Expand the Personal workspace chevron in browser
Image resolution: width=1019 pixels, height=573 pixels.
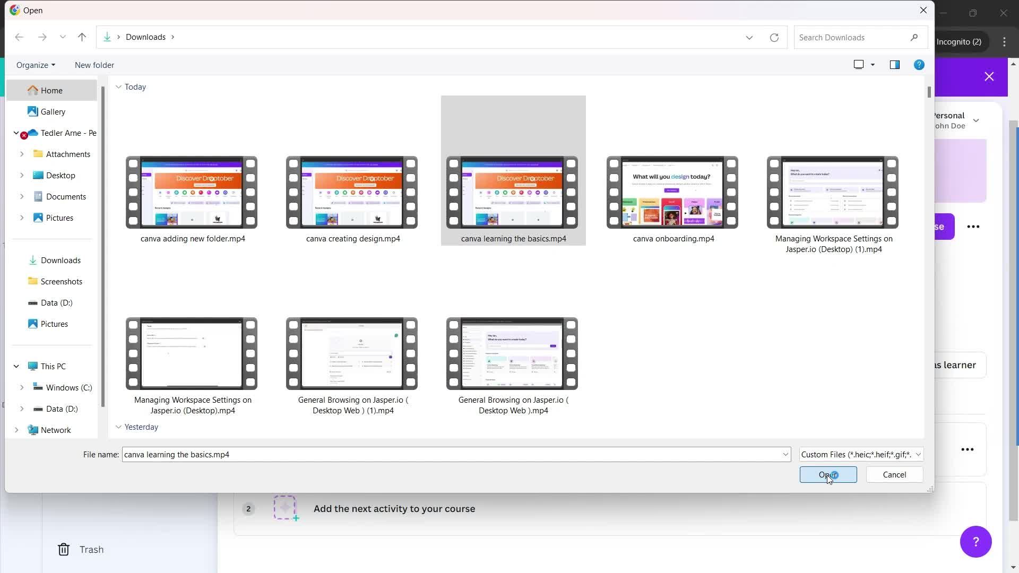(976, 120)
